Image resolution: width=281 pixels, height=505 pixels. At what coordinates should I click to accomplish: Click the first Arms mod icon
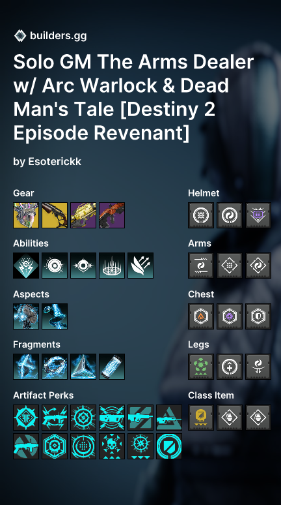[x=201, y=266]
